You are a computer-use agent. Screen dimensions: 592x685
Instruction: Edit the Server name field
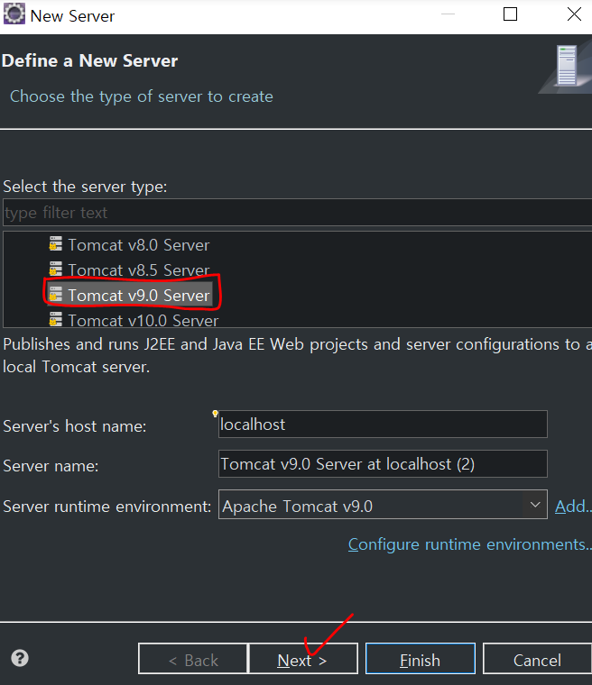pyautogui.click(x=383, y=464)
